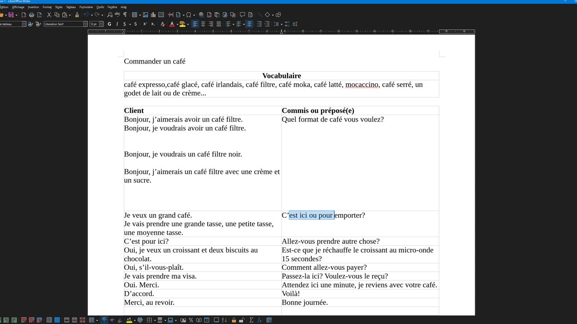Toggle justified alignment

[219, 24]
